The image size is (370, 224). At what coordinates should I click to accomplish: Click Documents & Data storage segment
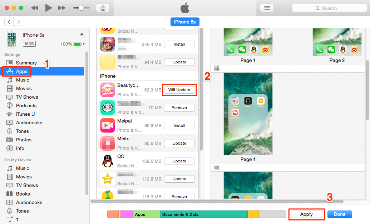pyautogui.click(x=204, y=214)
